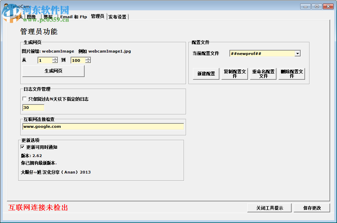Open the Email 和 Ftp tab

(74, 17)
